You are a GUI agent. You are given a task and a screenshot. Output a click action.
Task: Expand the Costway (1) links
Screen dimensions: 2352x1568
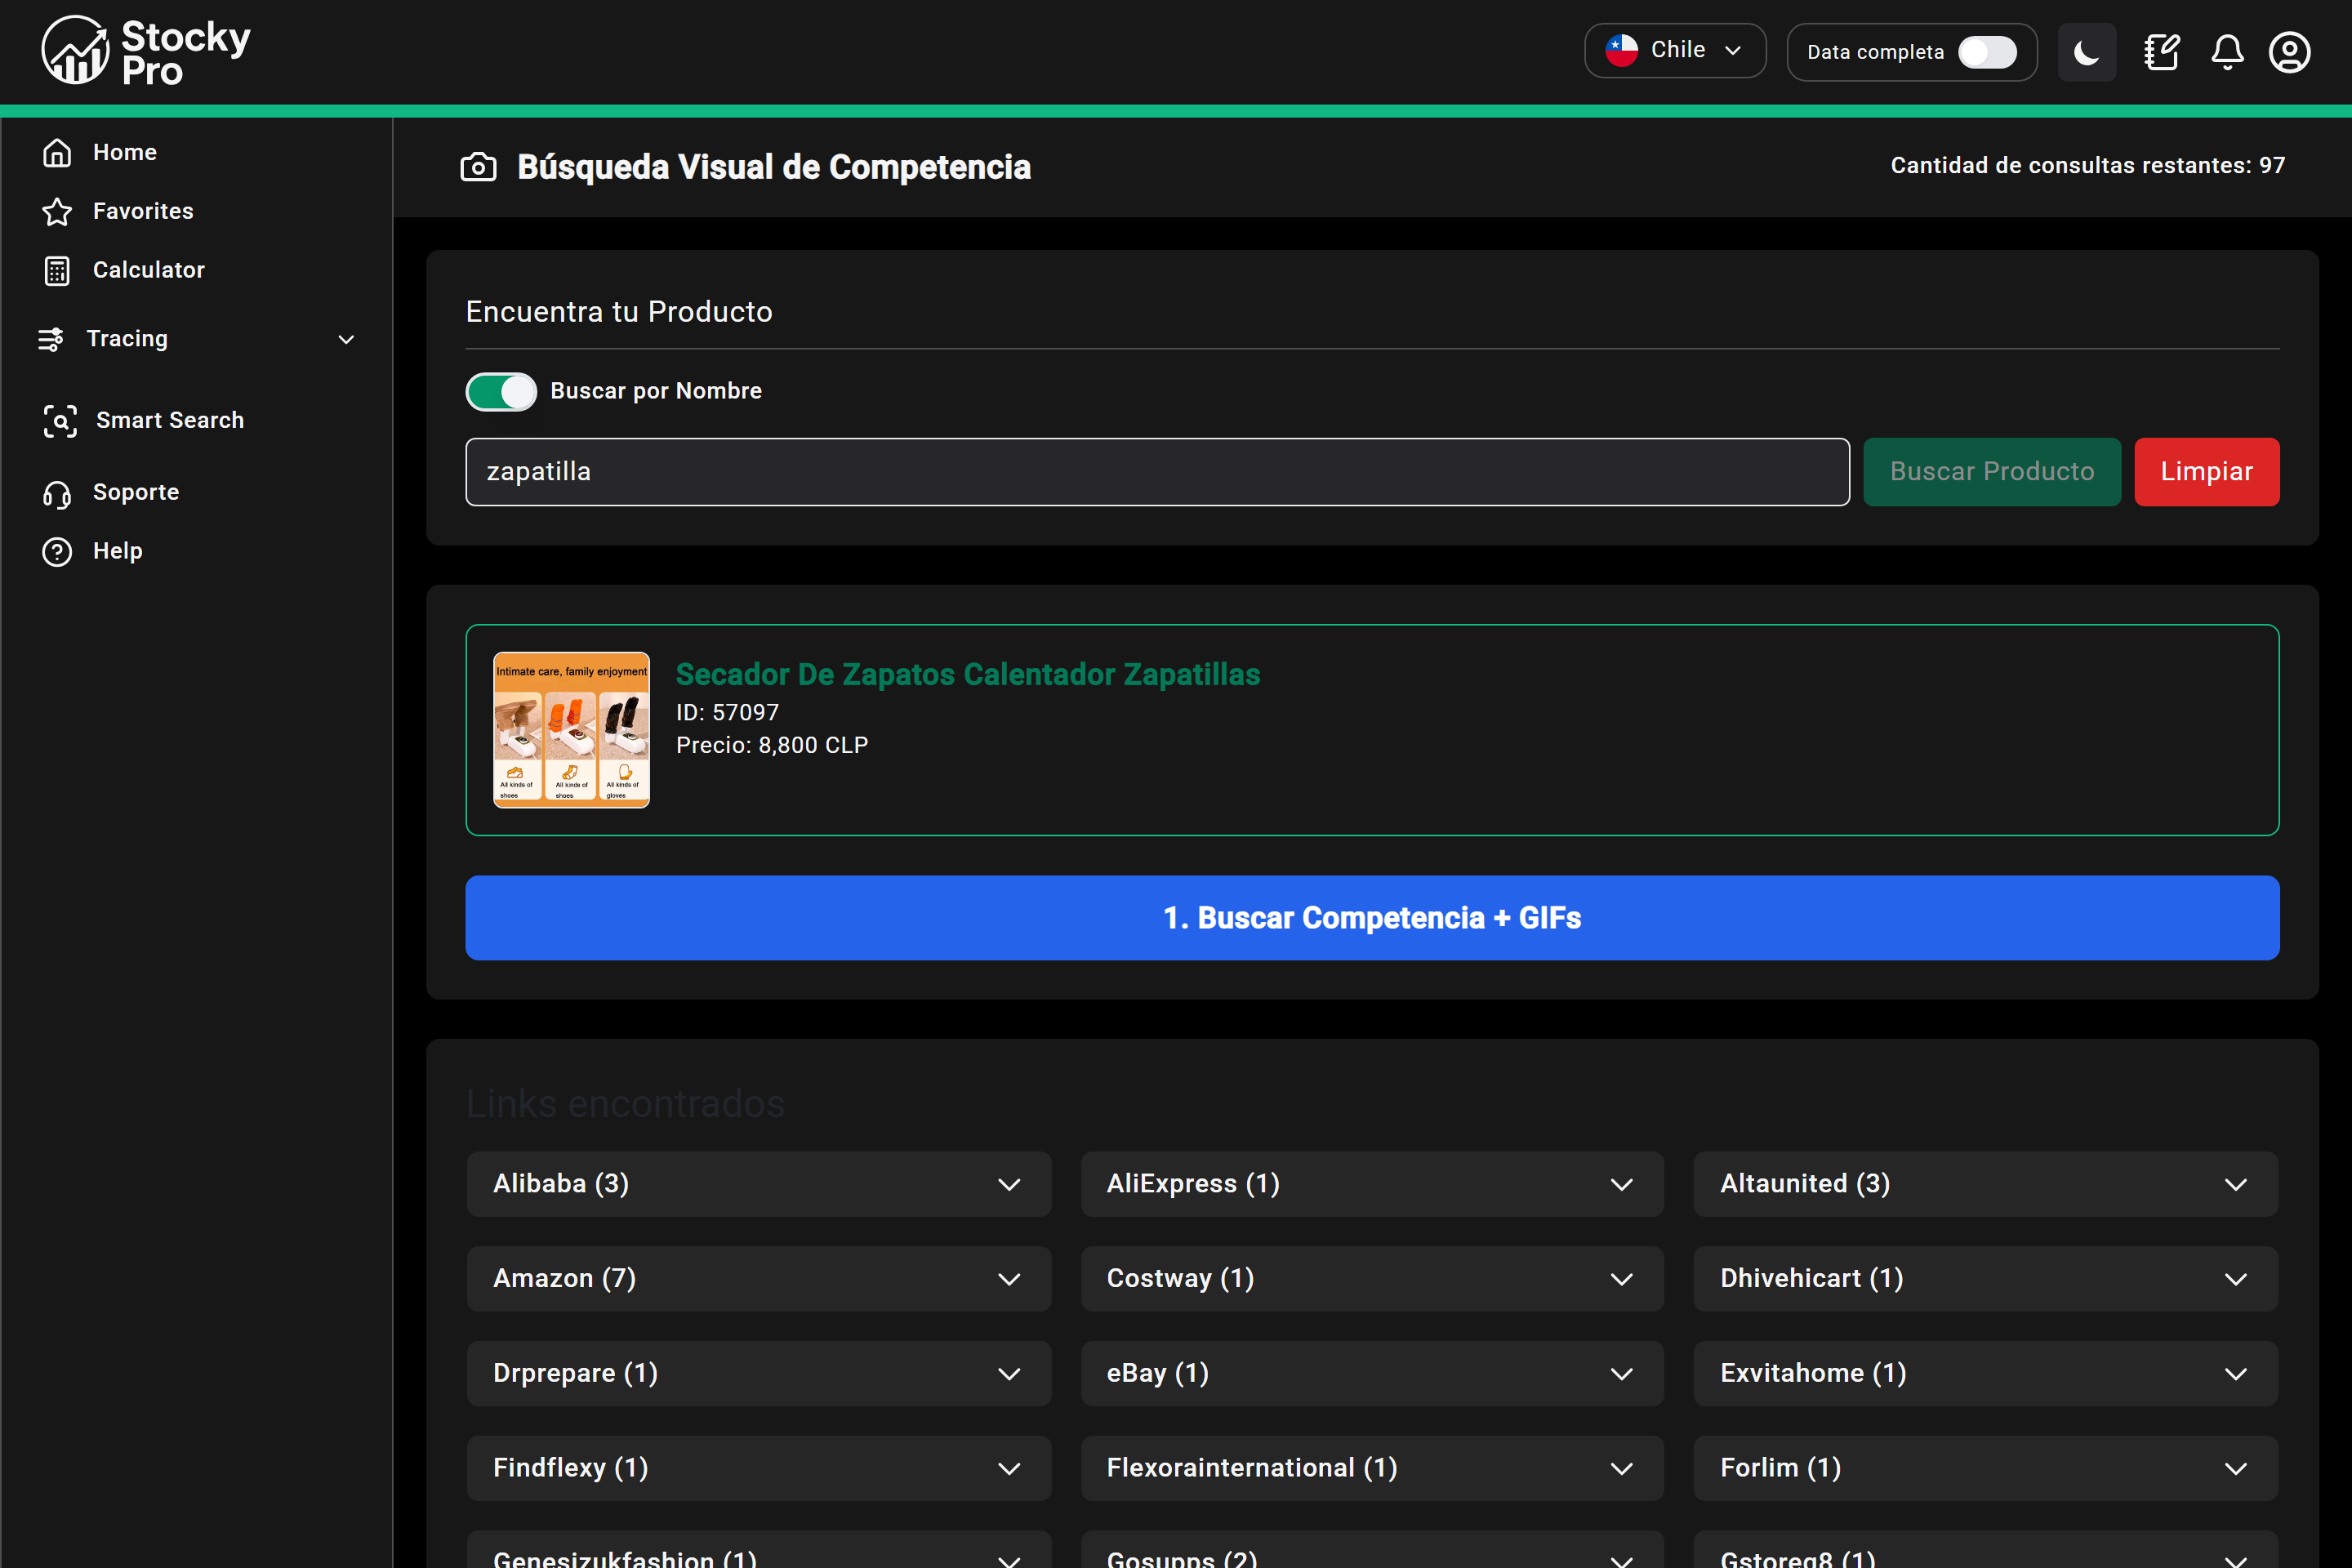1372,1279
